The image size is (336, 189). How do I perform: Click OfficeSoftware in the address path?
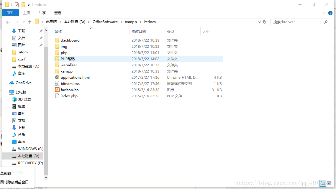tap(105, 22)
